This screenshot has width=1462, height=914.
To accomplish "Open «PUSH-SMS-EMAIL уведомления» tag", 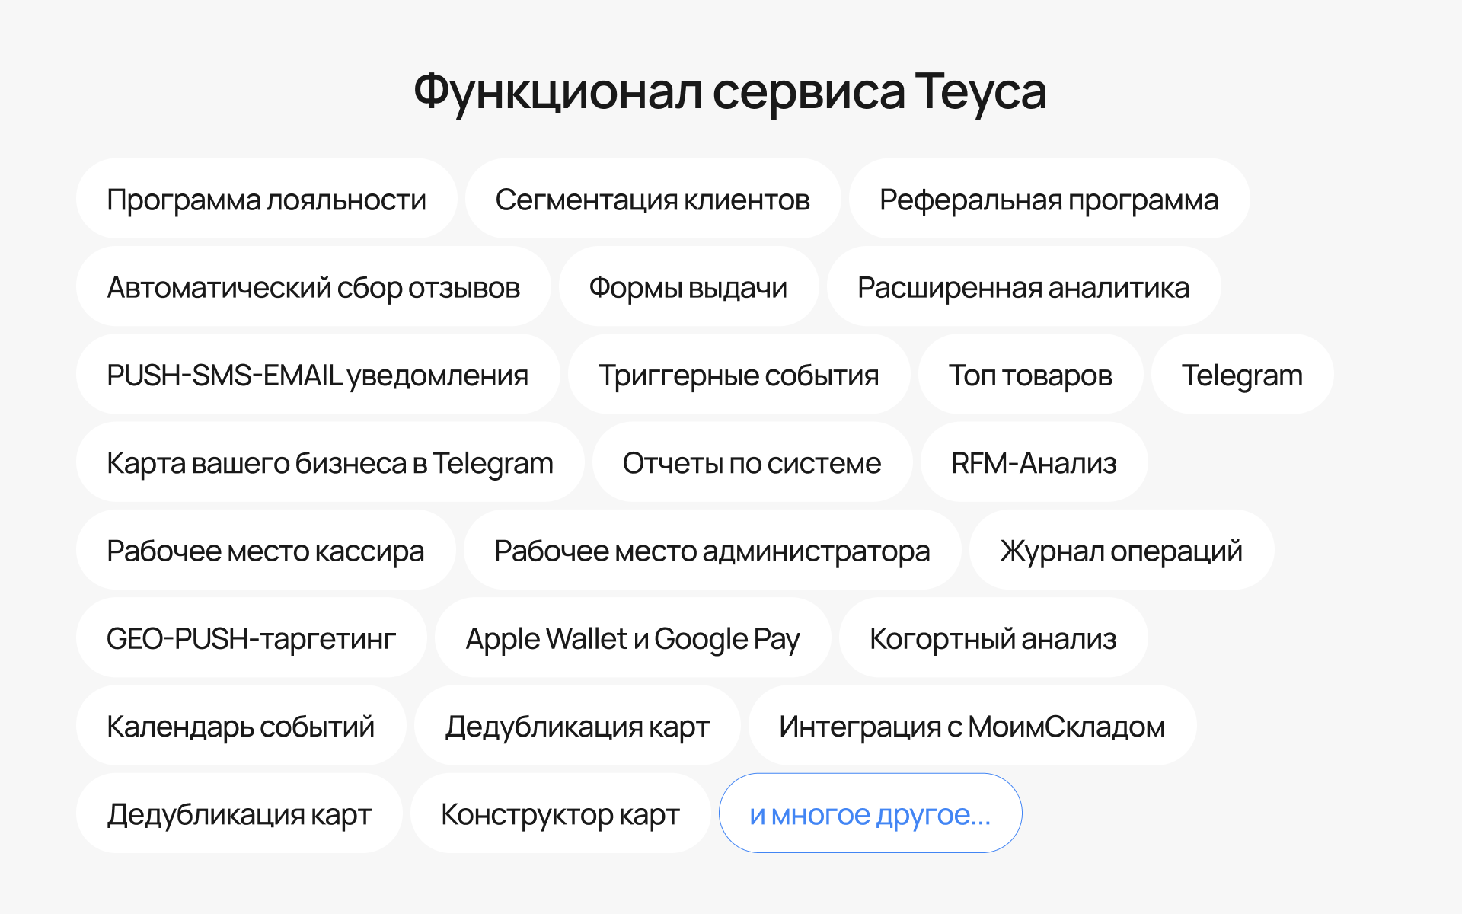I will pos(318,374).
